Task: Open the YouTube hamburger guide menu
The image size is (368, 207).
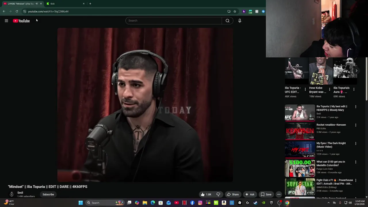Action: click(x=6, y=21)
